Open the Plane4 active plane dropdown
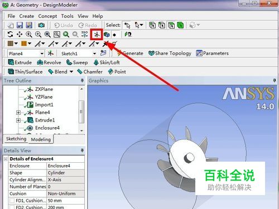Viewport: 279px width, 209px height. coord(42,54)
